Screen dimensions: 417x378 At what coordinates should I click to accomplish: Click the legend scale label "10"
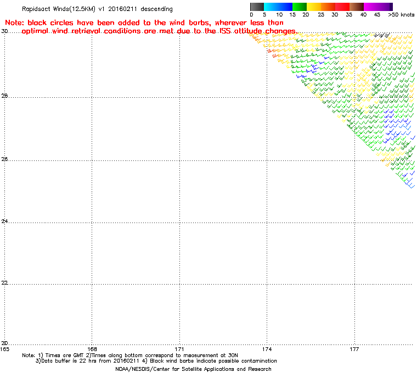pyautogui.click(x=279, y=15)
